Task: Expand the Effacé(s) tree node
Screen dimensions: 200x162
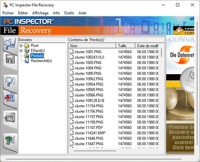Action: coord(21,51)
